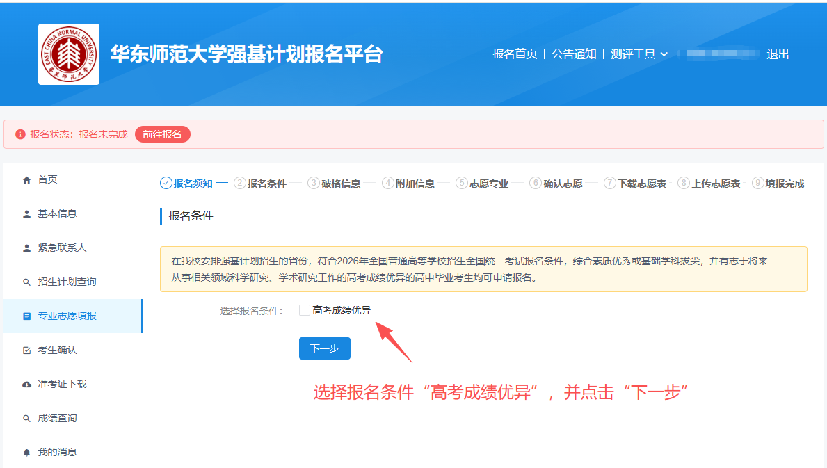Image resolution: width=827 pixels, height=468 pixels.
Task: Click the red 前往报名 button
Action: 162,134
